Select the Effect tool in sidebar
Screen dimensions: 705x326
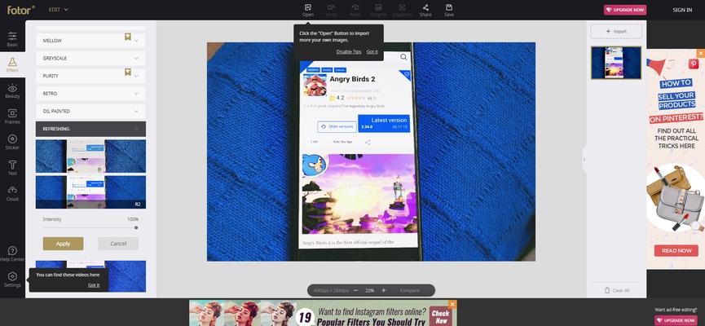pos(12,65)
